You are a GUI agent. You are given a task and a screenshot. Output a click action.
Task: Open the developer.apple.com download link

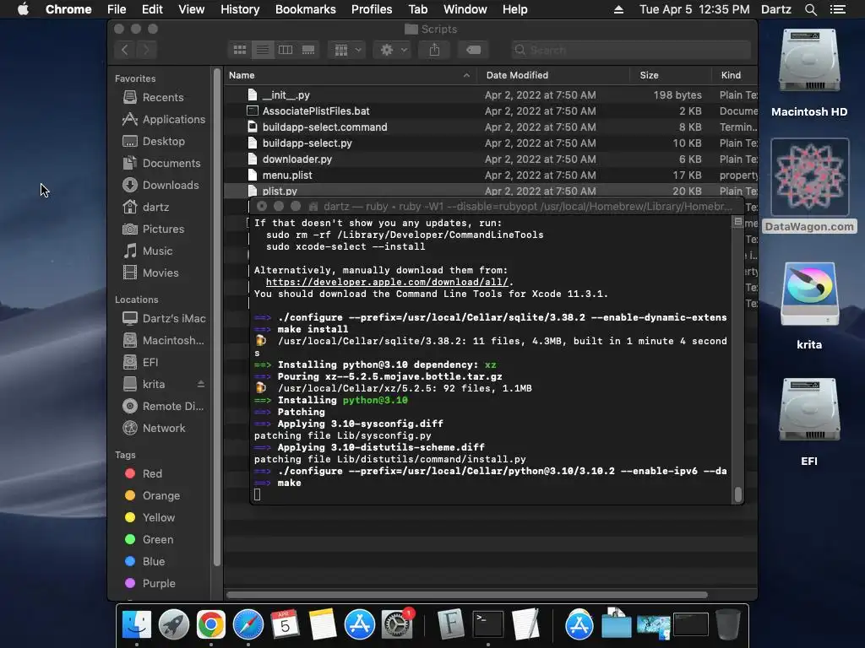(x=387, y=282)
